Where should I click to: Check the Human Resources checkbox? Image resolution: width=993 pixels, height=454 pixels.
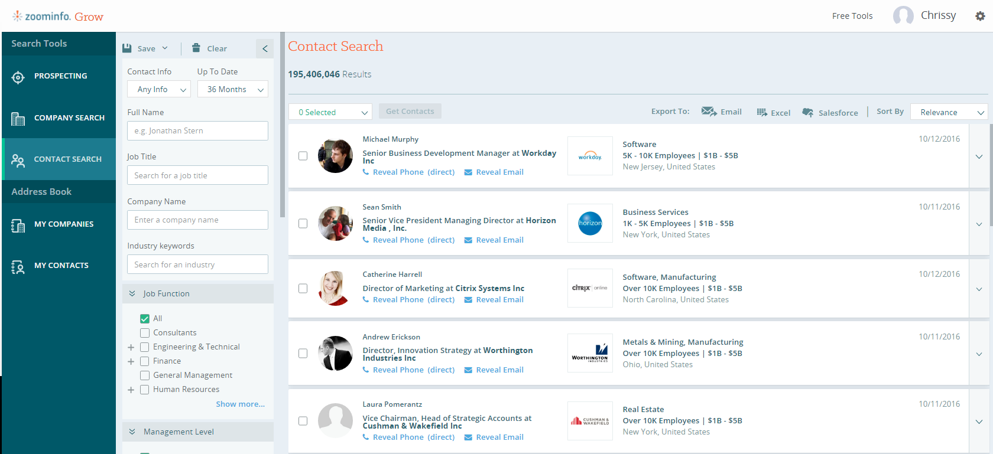145,390
